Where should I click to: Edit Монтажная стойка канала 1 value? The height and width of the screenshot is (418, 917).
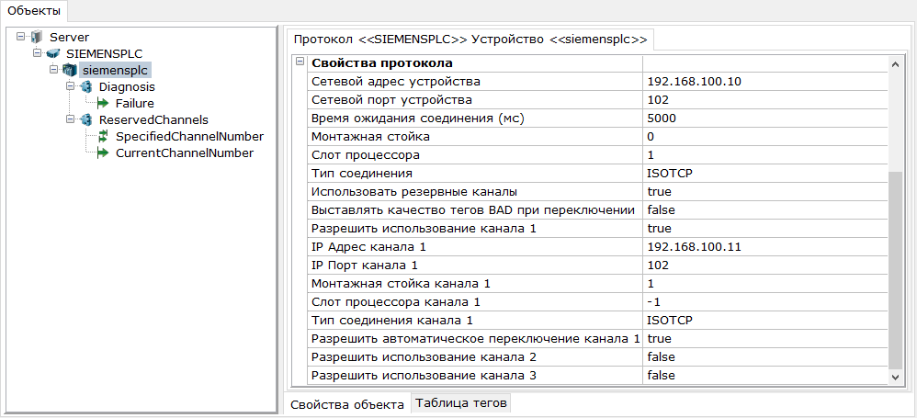[x=764, y=284]
